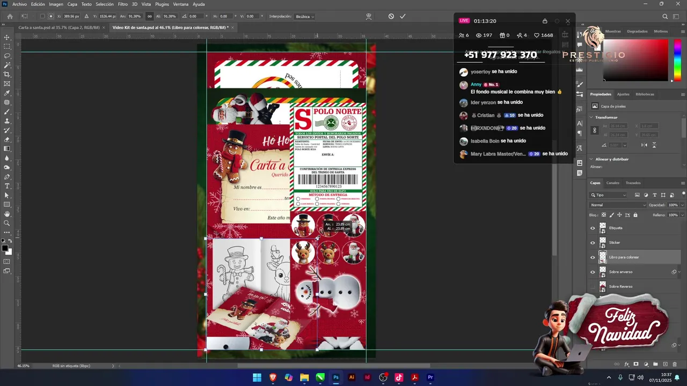Cancel the transform in options bar
Image resolution: width=687 pixels, height=386 pixels.
[391, 16]
